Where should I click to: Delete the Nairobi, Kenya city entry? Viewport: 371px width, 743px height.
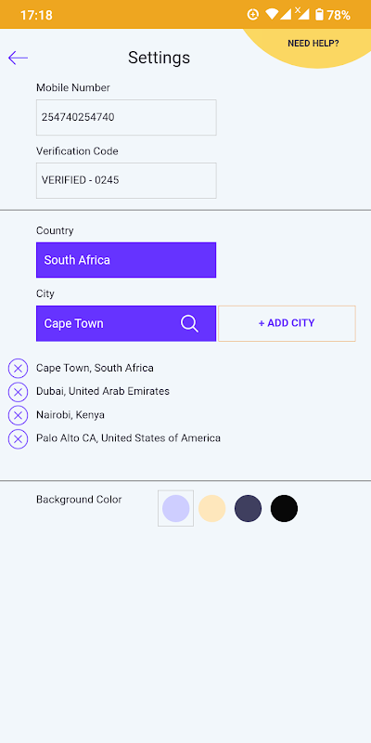pyautogui.click(x=18, y=415)
